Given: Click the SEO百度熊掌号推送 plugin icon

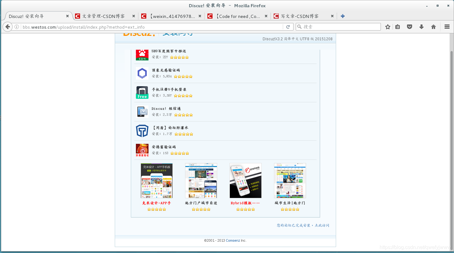Looking at the screenshot, I should pos(142,55).
